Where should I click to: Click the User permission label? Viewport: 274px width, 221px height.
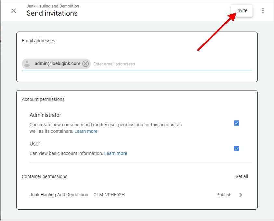[35, 144]
